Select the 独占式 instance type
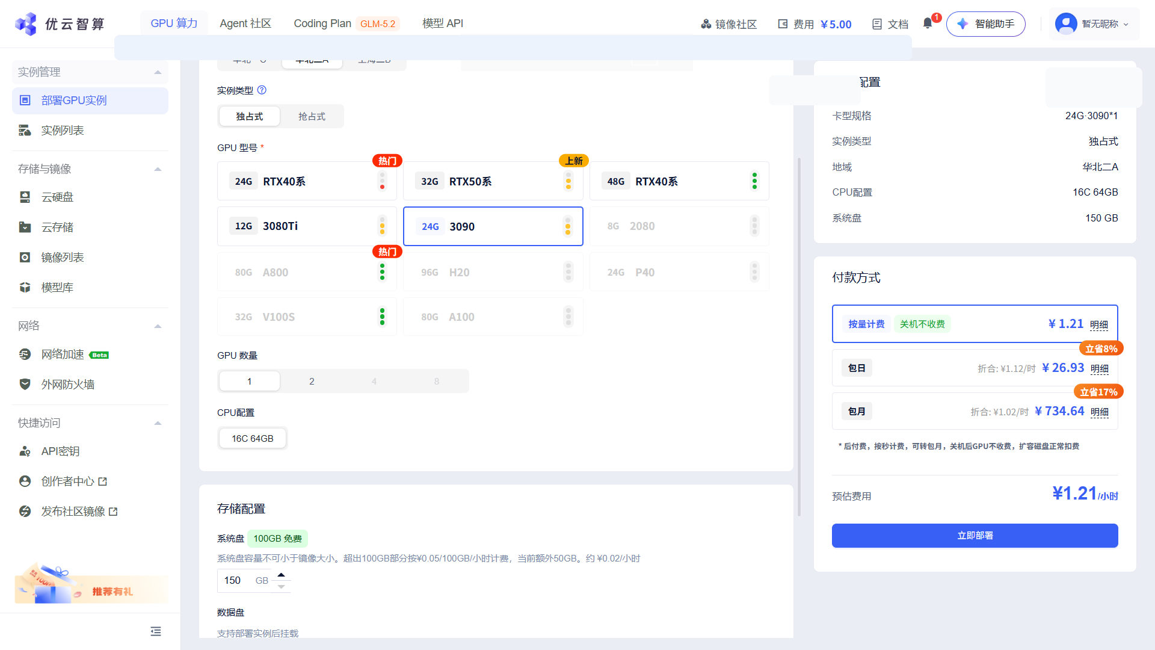This screenshot has width=1155, height=650. 250,116
